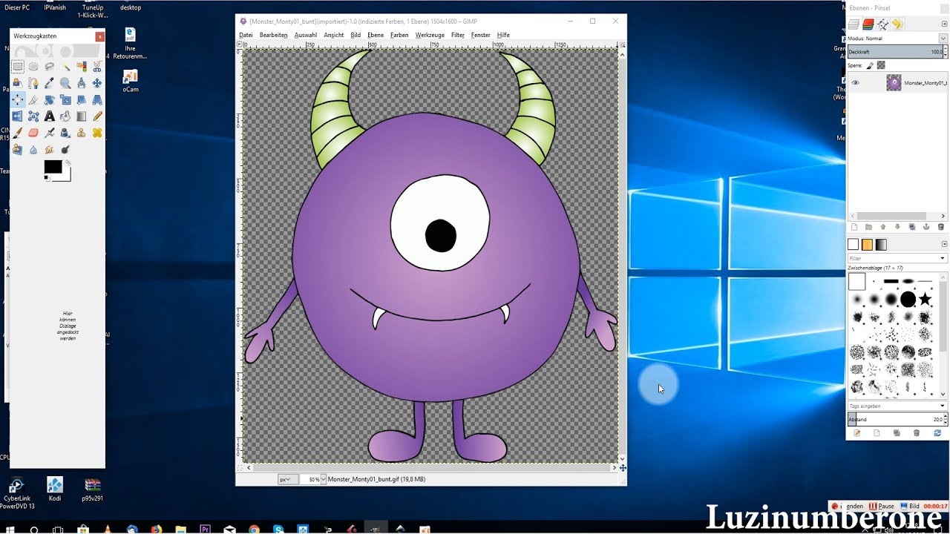
Task: Select the Rectangle Select tool in toolbox
Action: click(17, 67)
